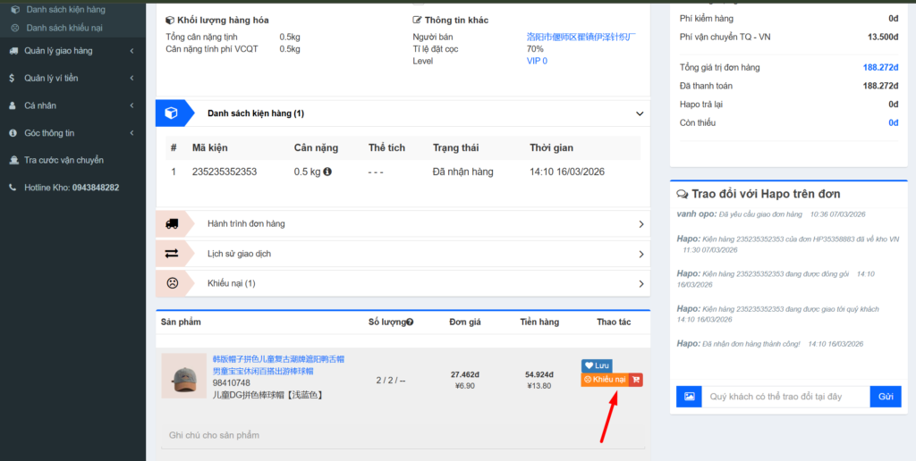
Task: Click exchange arrows icon of Lịch sử giao dịch
Action: pyautogui.click(x=172, y=253)
